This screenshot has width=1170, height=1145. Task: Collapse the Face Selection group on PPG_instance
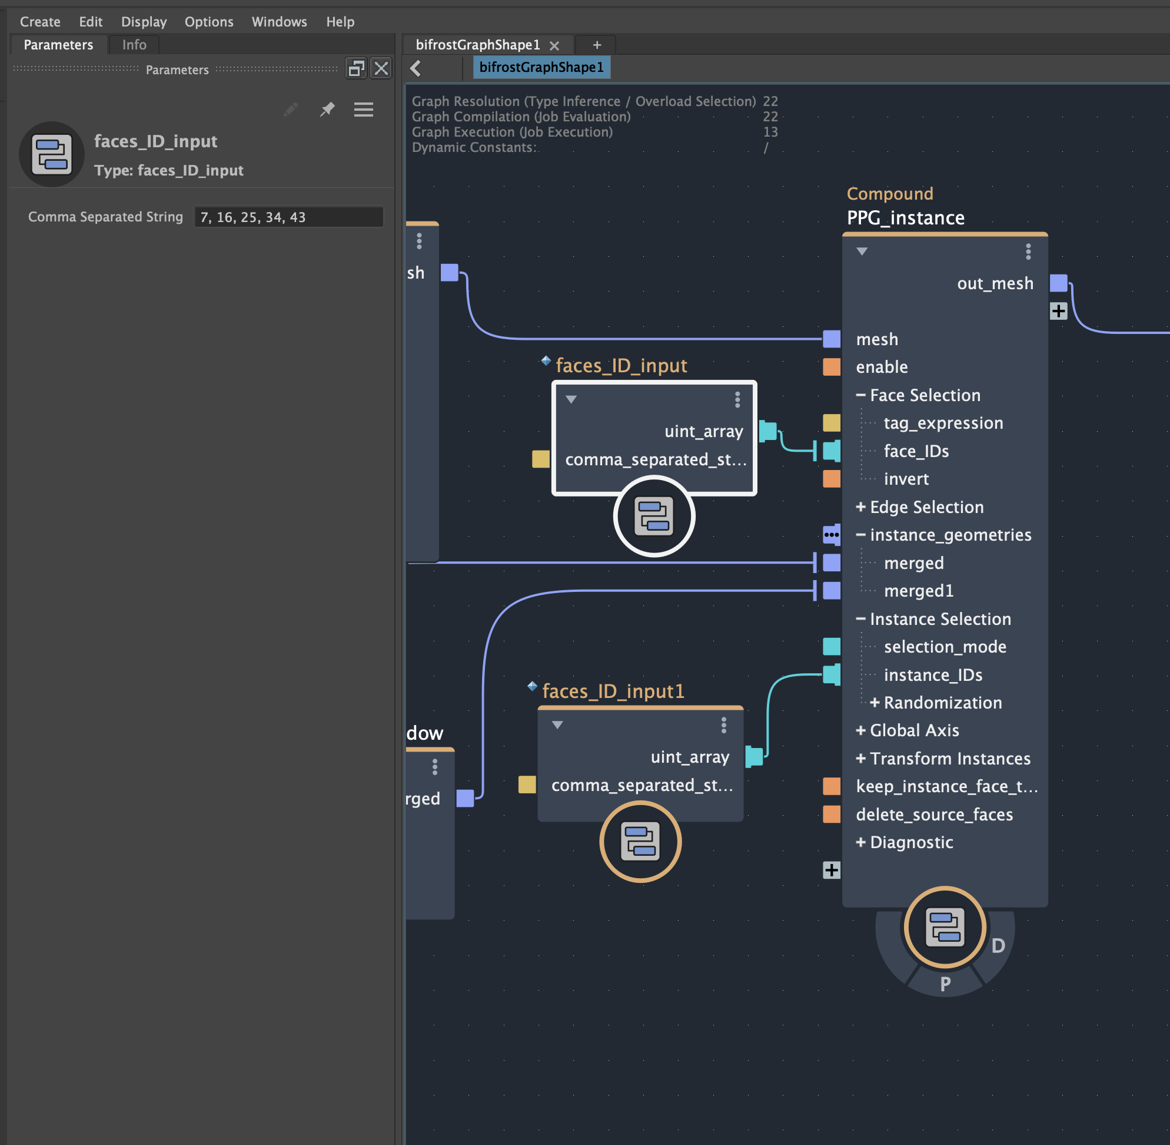(x=860, y=395)
